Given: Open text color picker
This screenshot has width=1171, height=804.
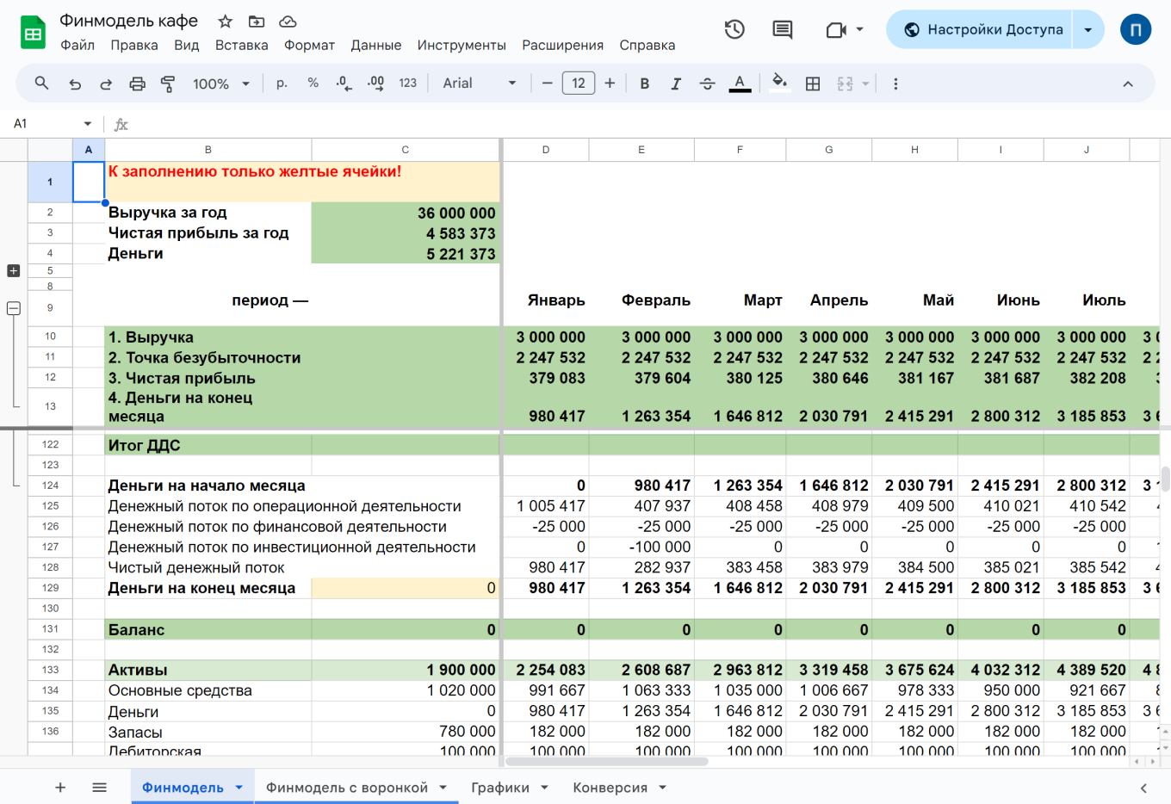Looking at the screenshot, I should [740, 83].
